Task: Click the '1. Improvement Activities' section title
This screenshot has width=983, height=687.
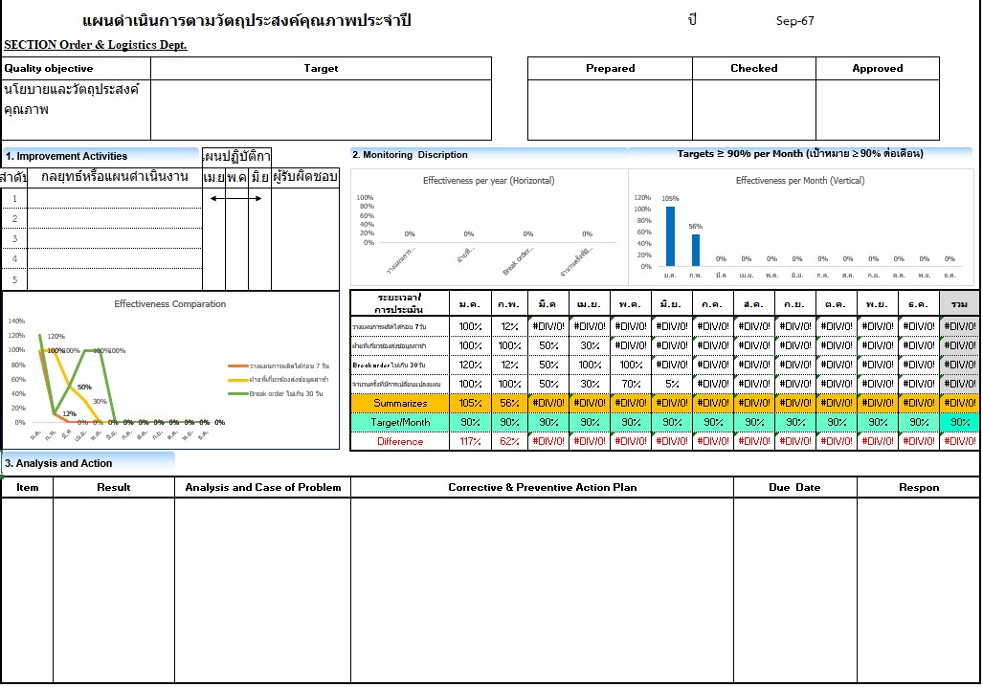Action: point(66,156)
